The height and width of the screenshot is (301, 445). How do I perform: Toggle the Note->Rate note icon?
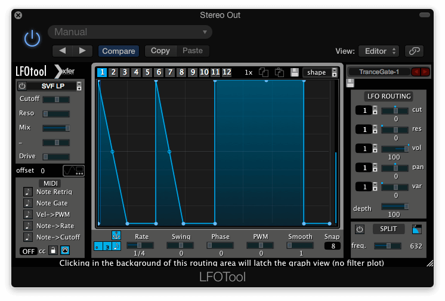point(28,226)
